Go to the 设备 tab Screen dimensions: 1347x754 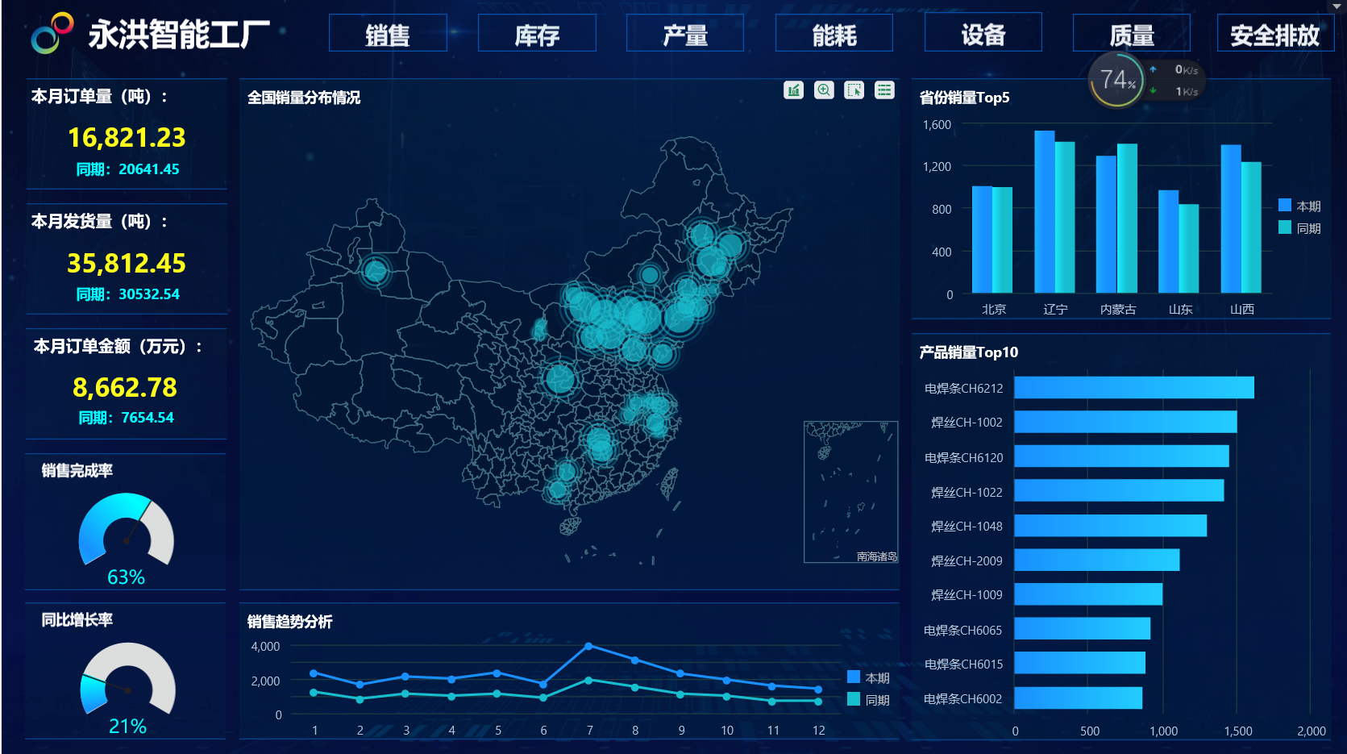(983, 34)
